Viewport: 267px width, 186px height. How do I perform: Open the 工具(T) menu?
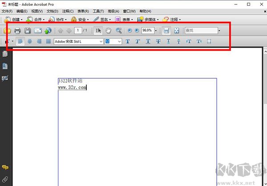98,11
